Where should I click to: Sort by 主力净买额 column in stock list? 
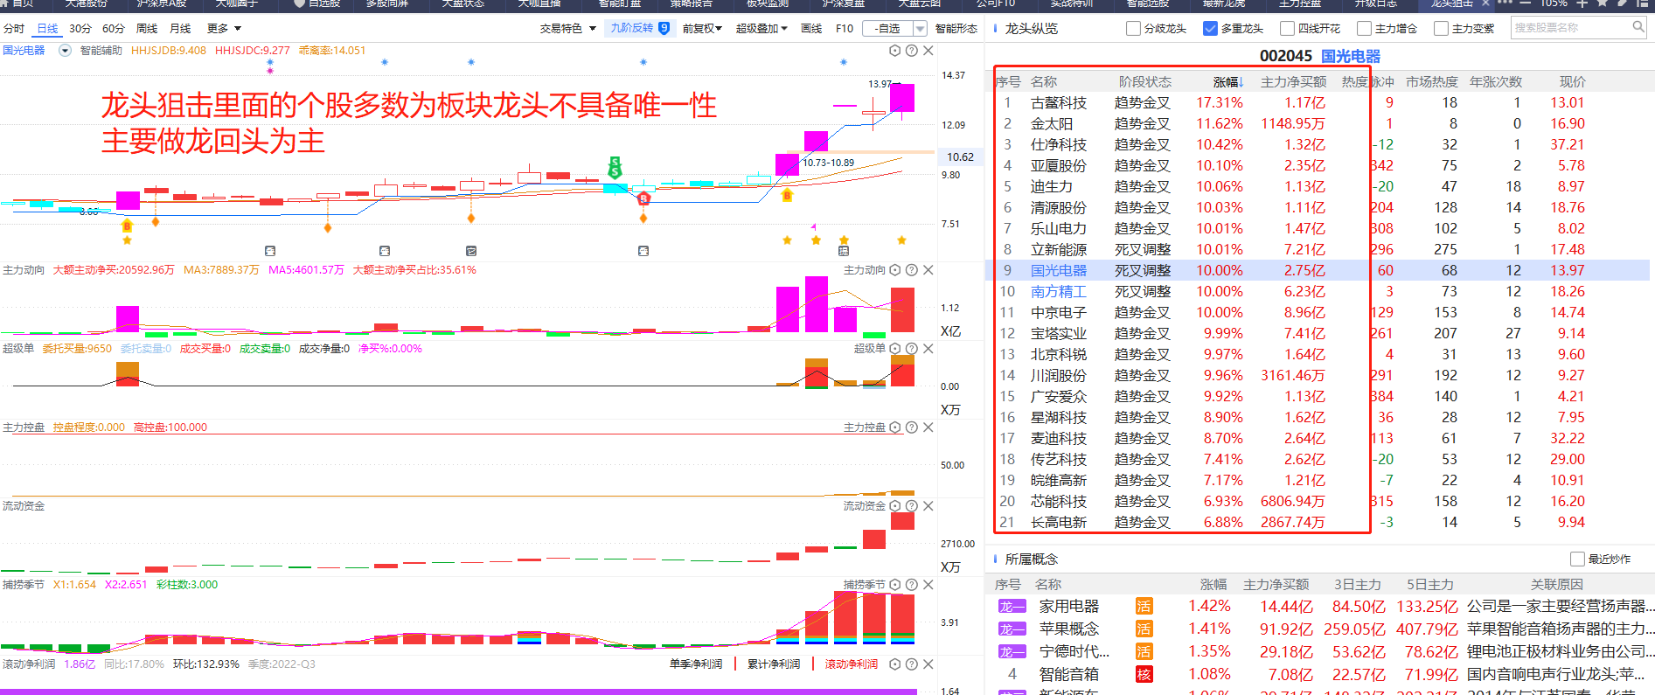click(x=1293, y=82)
